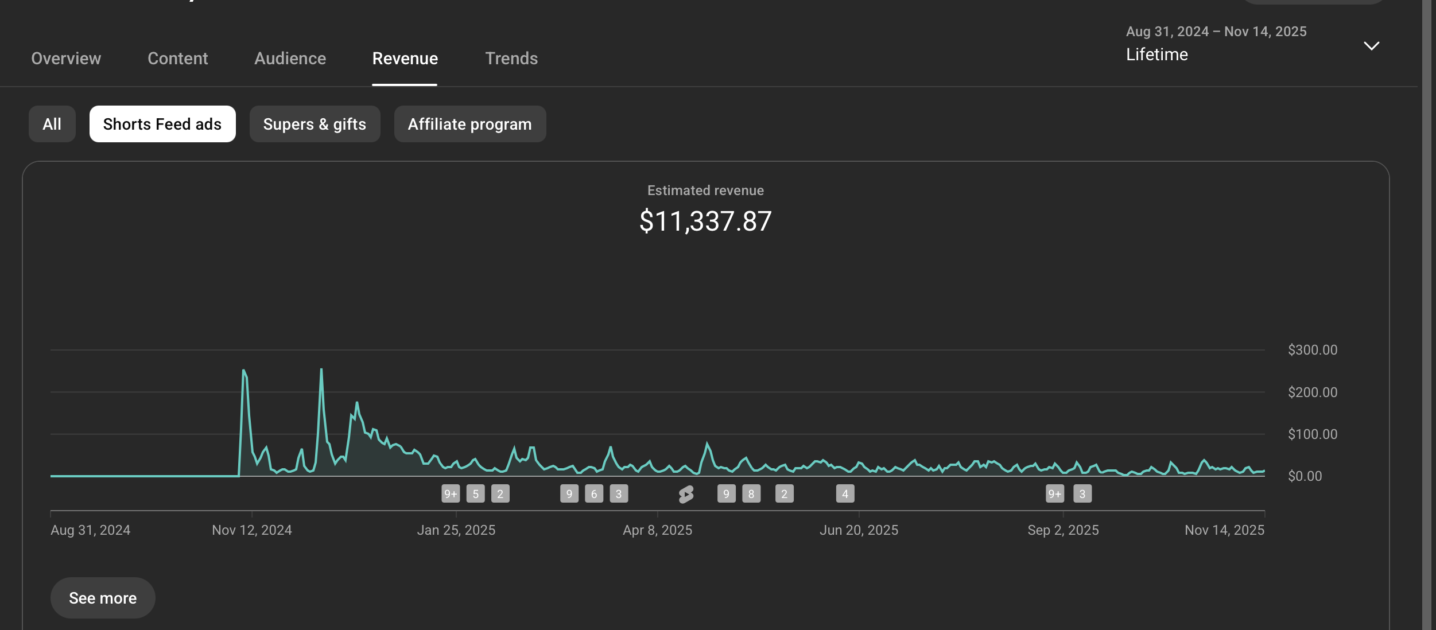This screenshot has width=1436, height=630.
Task: Open the 4 videos published marker
Action: (x=845, y=494)
